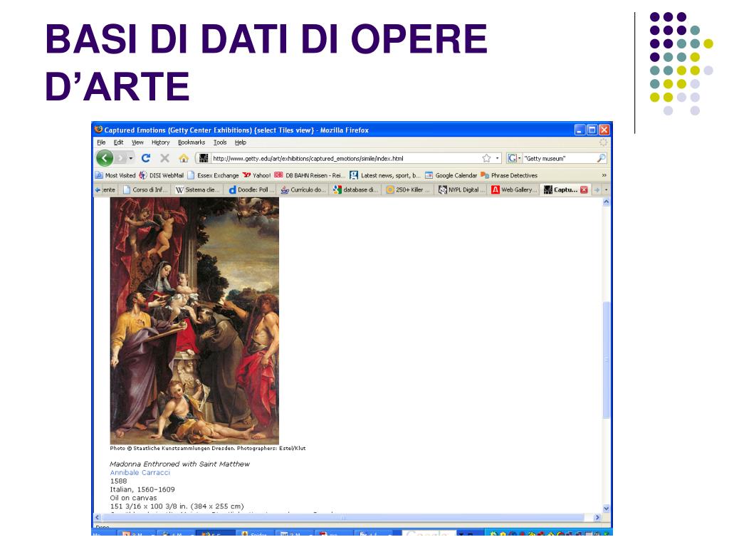Click the vertical scrollbar down arrow
The height and width of the screenshot is (547, 729).
[x=607, y=509]
